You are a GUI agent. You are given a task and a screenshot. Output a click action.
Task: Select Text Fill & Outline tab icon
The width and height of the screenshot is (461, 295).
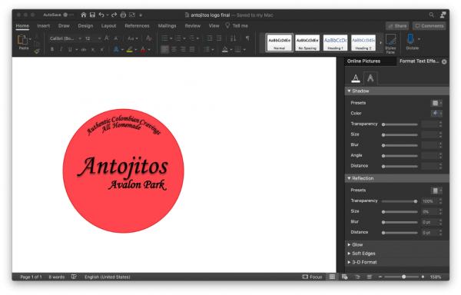tap(356, 78)
